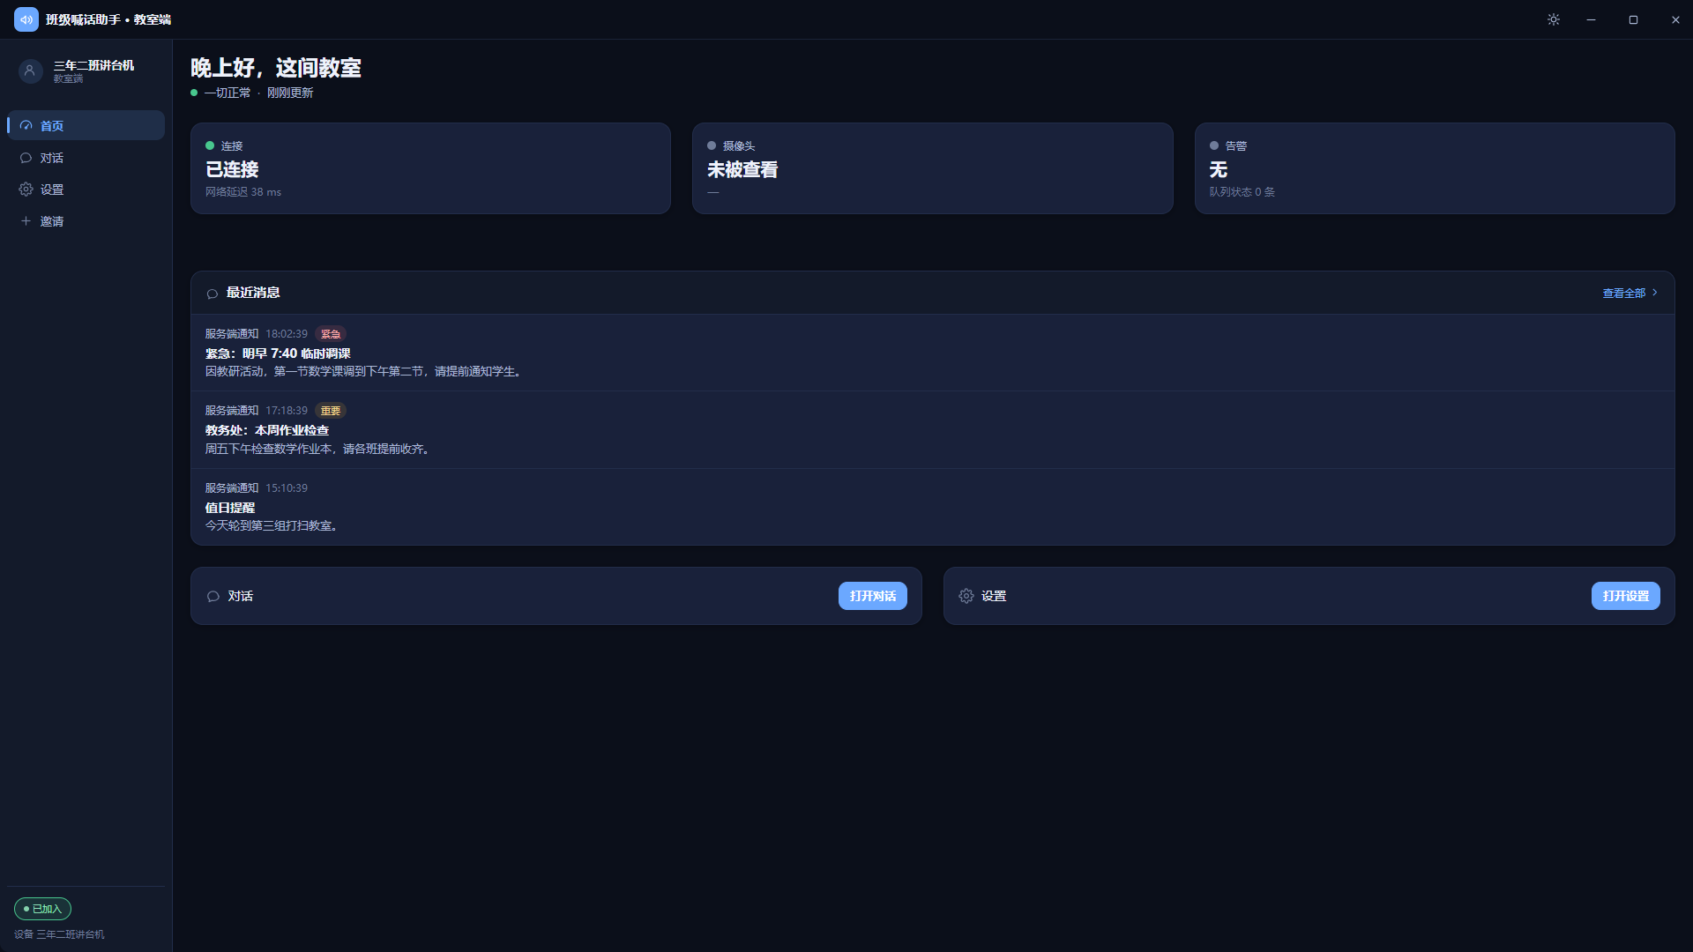Click the red 紧急 tag
Image resolution: width=1693 pixels, height=952 pixels.
[x=331, y=334]
